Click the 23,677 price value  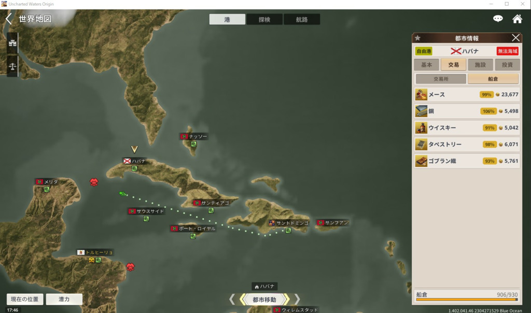510,94
